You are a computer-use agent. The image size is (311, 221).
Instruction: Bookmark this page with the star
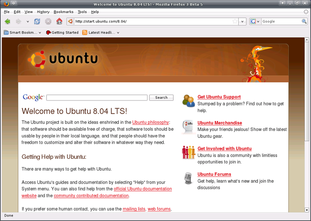[x=235, y=21]
